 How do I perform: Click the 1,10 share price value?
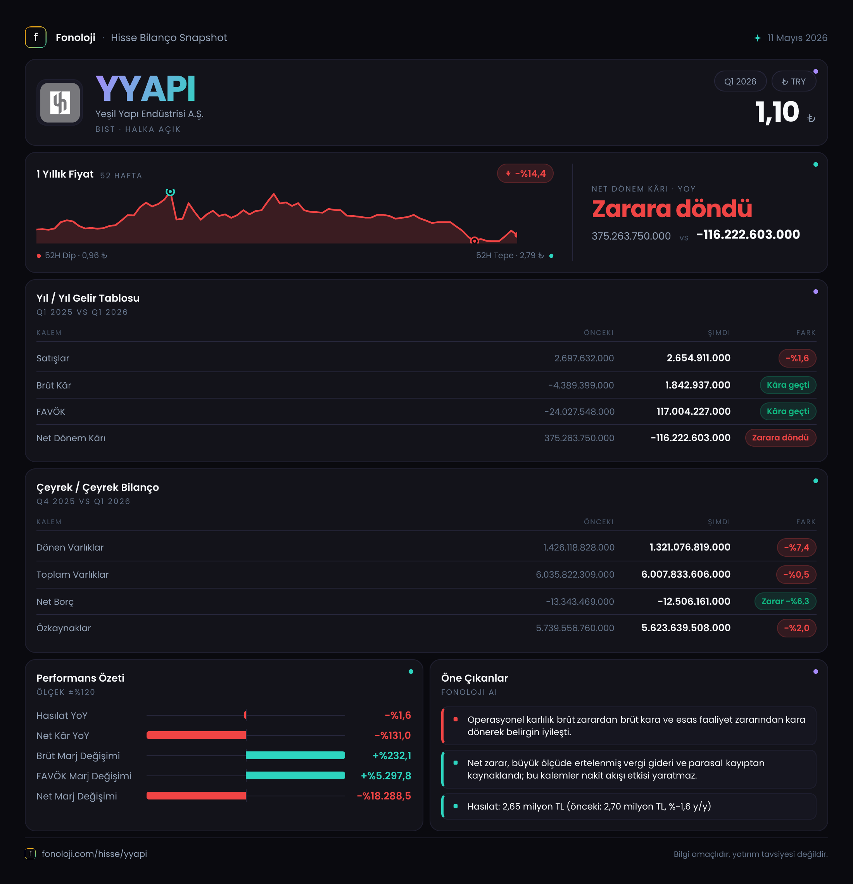pos(777,112)
